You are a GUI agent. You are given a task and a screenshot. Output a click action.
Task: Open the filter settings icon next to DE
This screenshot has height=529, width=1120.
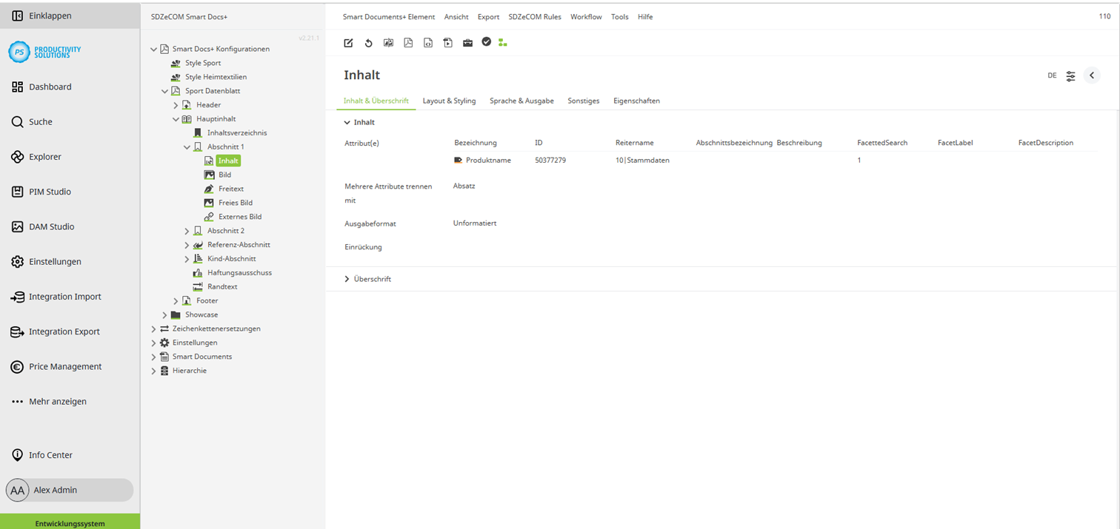coord(1070,75)
